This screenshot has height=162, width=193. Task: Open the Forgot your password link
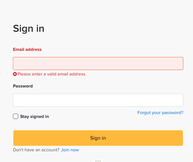[x=160, y=112]
